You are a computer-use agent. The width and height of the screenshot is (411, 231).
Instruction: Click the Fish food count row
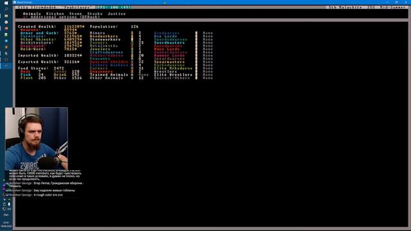[x=32, y=74]
